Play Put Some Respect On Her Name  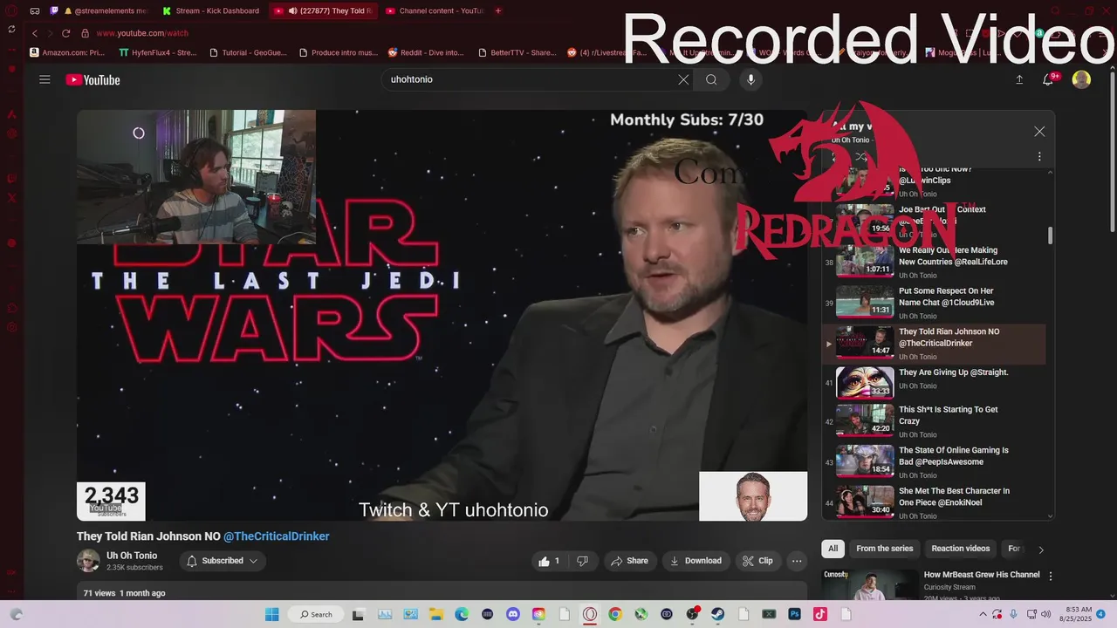click(934, 303)
